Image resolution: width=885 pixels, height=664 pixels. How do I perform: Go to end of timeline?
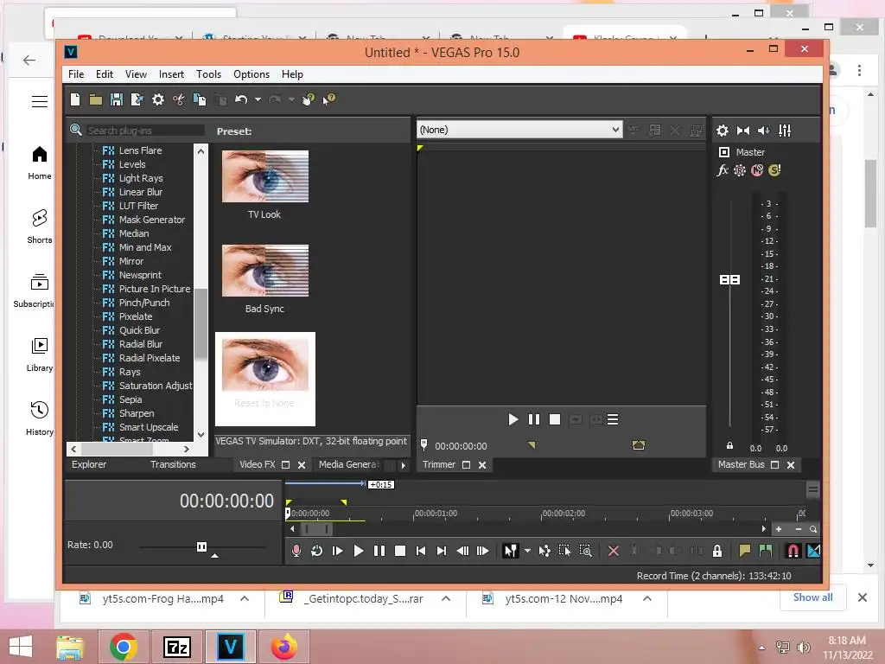click(442, 551)
